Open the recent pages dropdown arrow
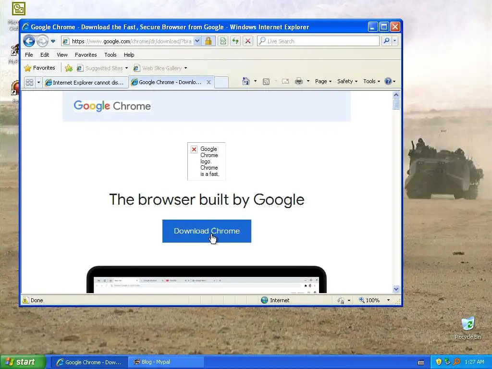Viewport: 492px width, 369px height. click(x=53, y=41)
